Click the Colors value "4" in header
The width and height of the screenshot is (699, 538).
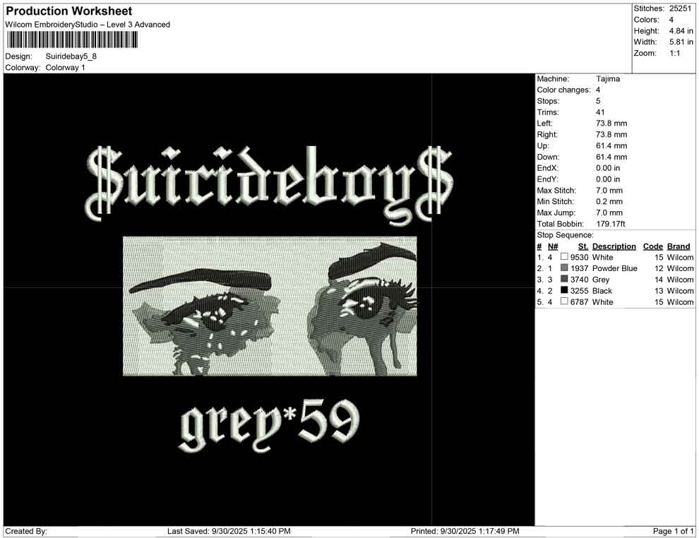coord(671,20)
